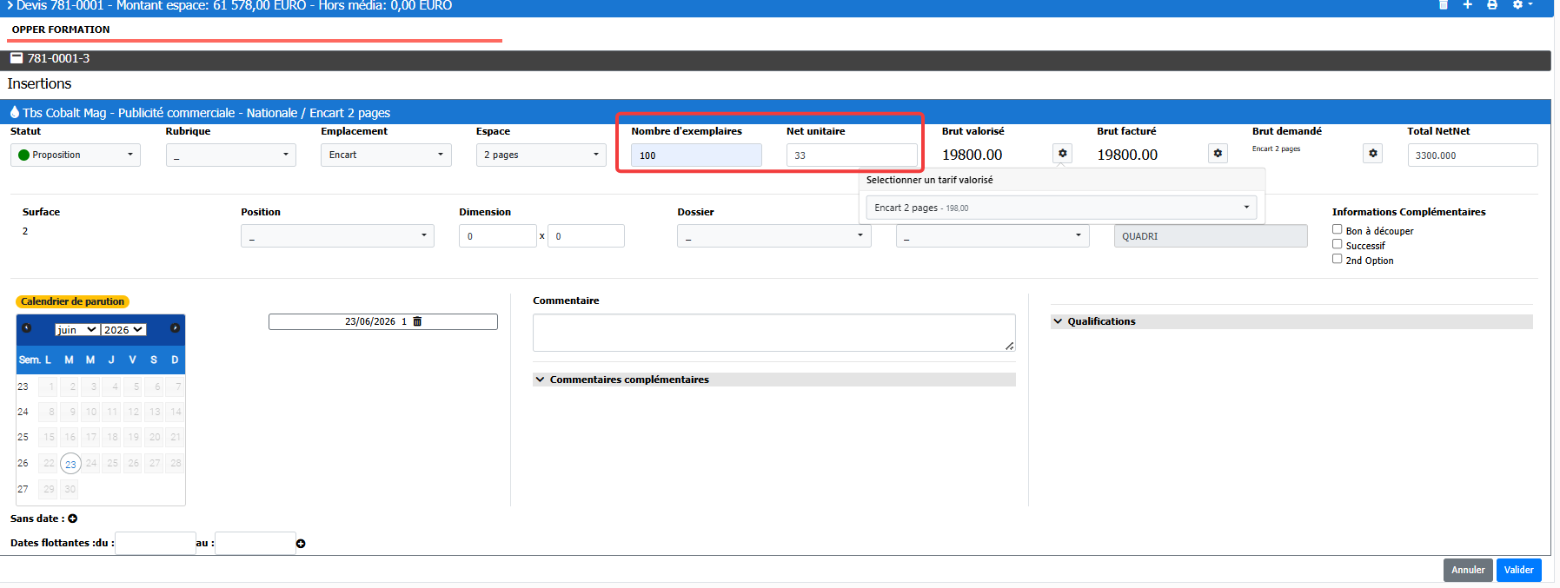Go to the previous month in calendar
The height and width of the screenshot is (588, 1560).
(x=27, y=328)
